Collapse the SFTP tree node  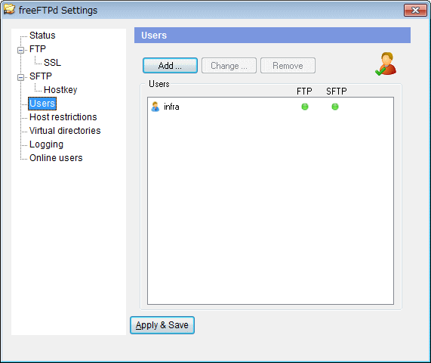tap(20, 77)
